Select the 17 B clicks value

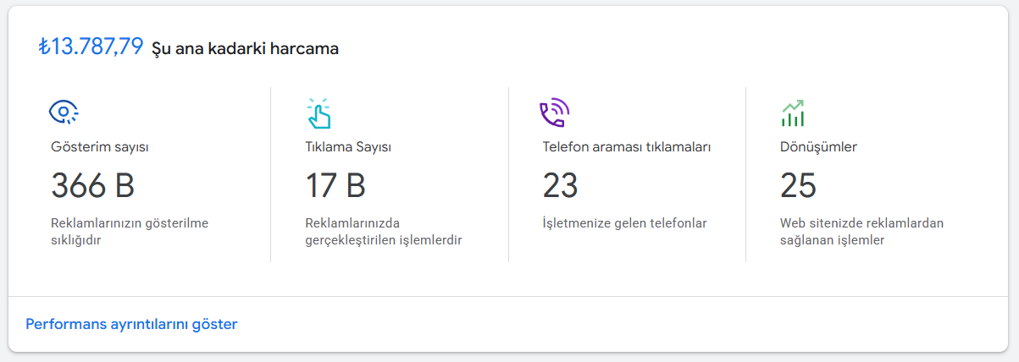coord(335,186)
